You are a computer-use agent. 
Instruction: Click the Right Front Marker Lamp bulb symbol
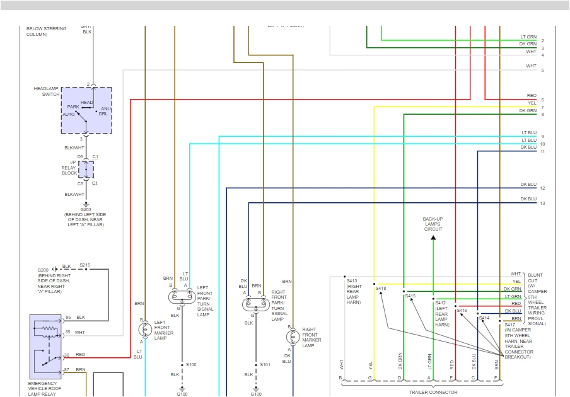click(292, 337)
